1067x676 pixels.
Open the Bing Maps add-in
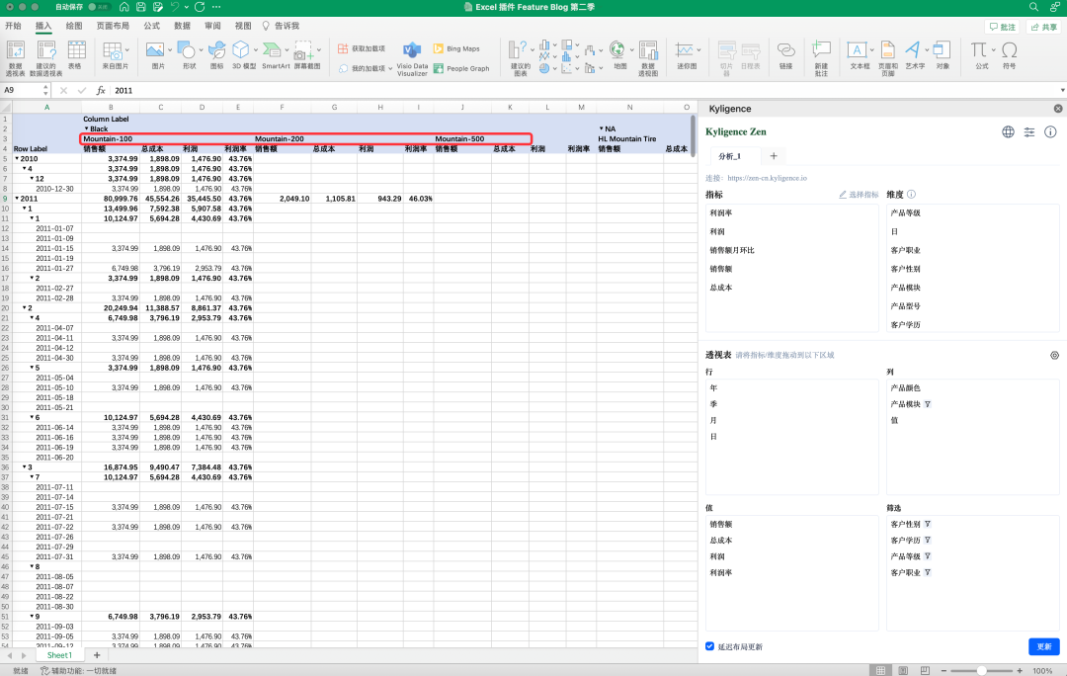(x=456, y=48)
